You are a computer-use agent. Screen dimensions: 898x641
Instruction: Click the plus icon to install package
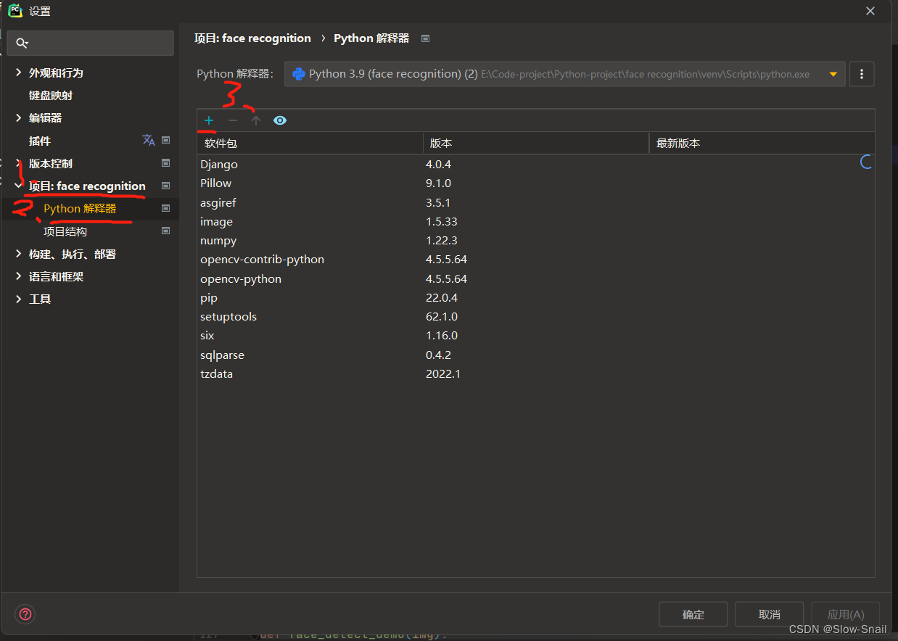coord(209,120)
